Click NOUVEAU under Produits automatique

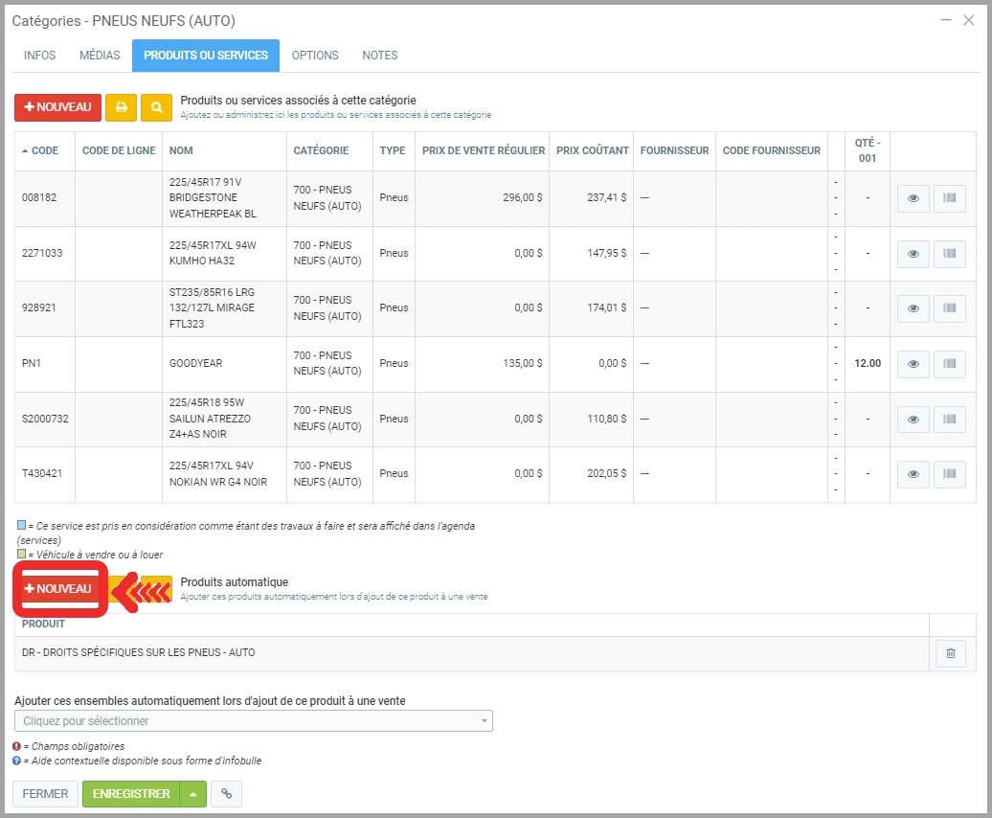point(57,589)
